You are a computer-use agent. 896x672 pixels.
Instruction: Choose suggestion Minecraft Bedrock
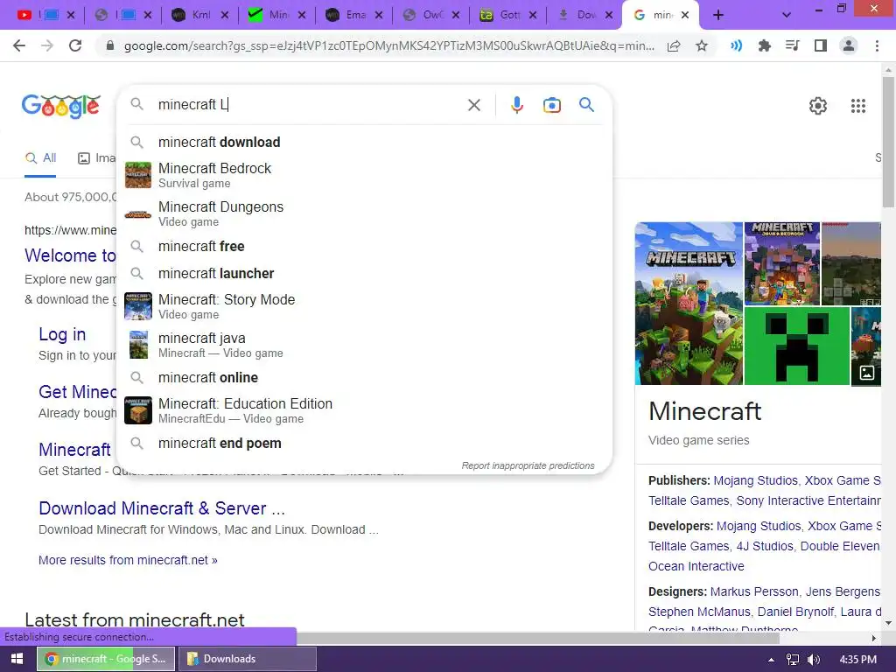(x=365, y=175)
